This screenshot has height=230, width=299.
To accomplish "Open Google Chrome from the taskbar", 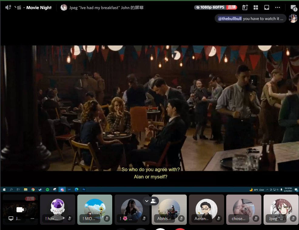I will 33,189.
